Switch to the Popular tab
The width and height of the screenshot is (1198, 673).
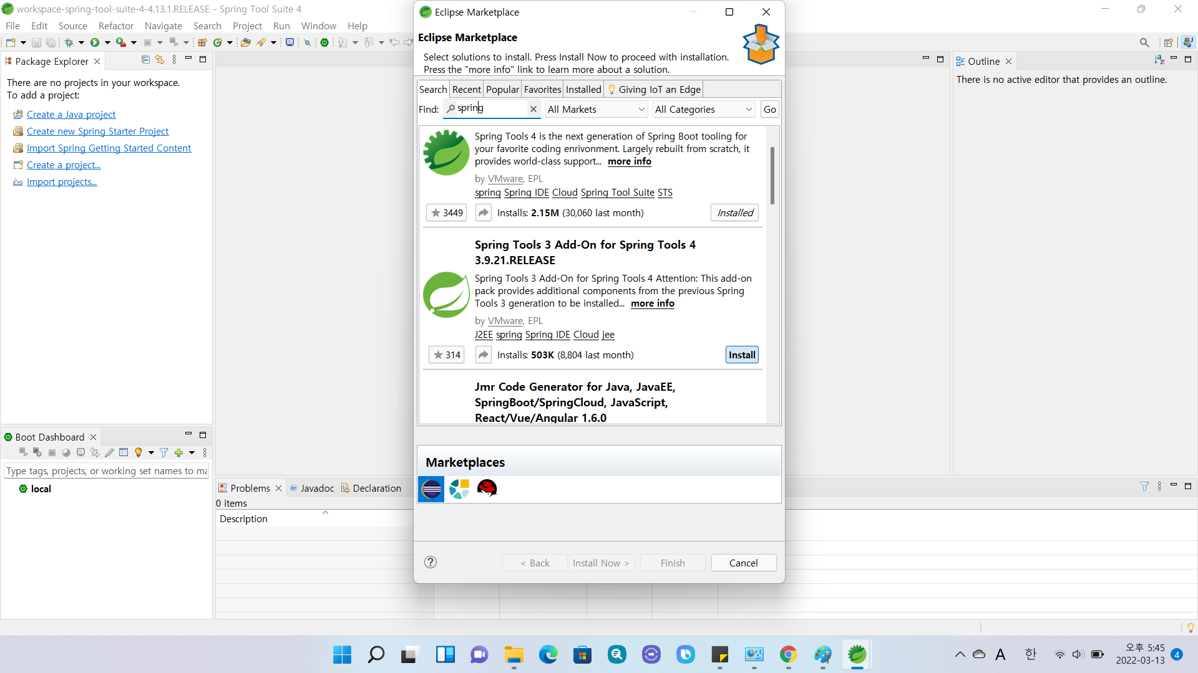502,90
